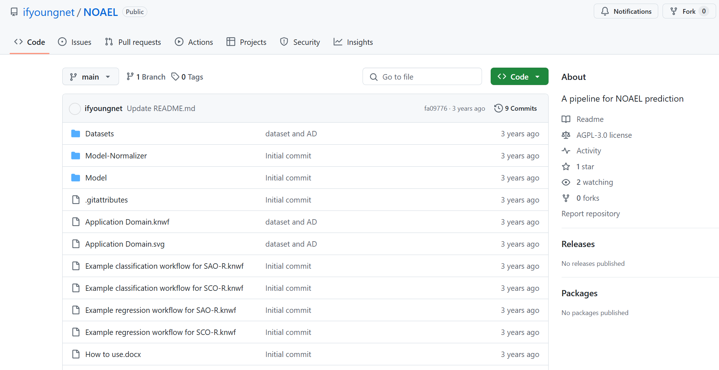The width and height of the screenshot is (719, 370).
Task: Open the .gitattributes file
Action: (106, 200)
